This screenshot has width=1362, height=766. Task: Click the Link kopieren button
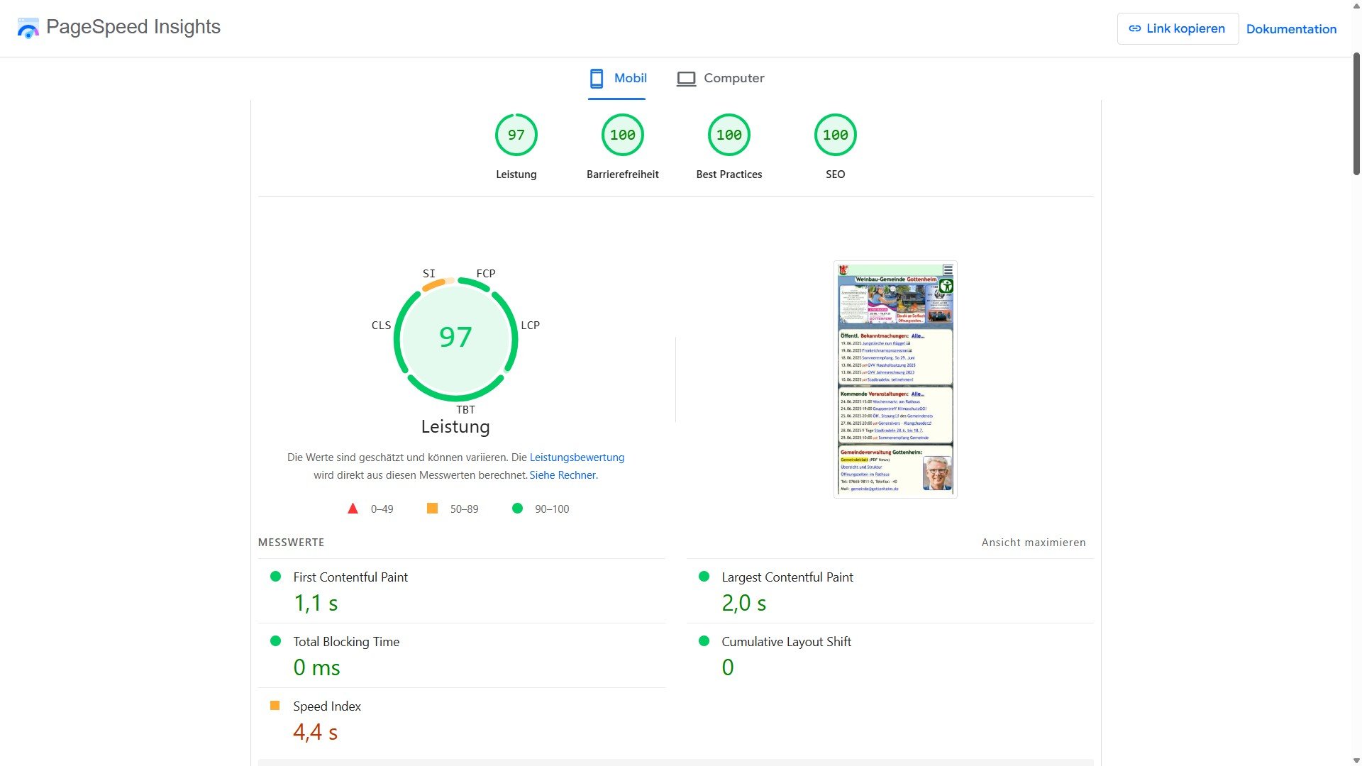pyautogui.click(x=1177, y=29)
